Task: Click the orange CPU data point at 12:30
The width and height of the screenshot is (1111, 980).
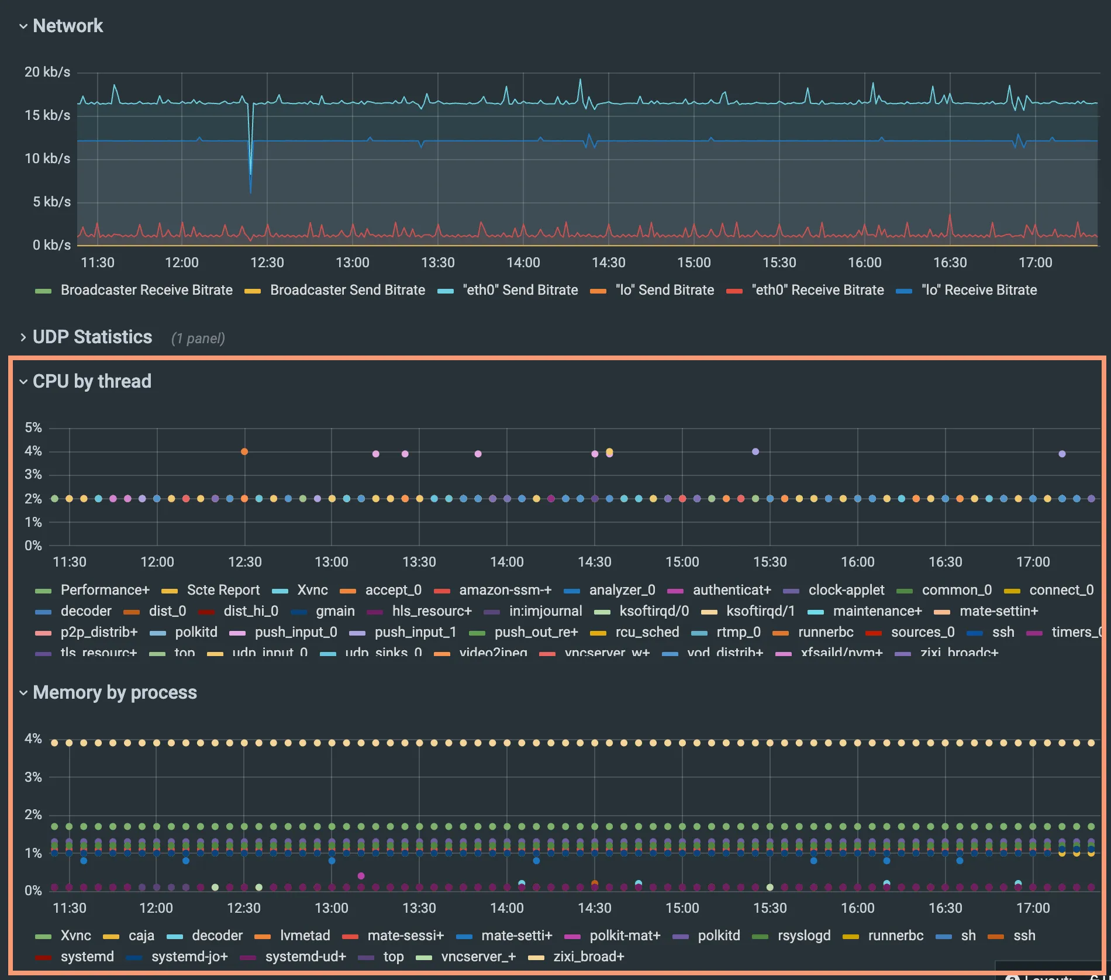Action: (x=244, y=451)
